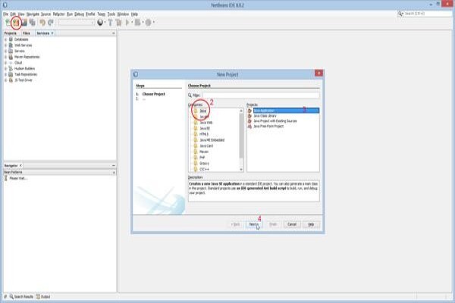Select Java Project with Existing Sources
Viewport: 455px width, 303px height.
click(x=275, y=121)
